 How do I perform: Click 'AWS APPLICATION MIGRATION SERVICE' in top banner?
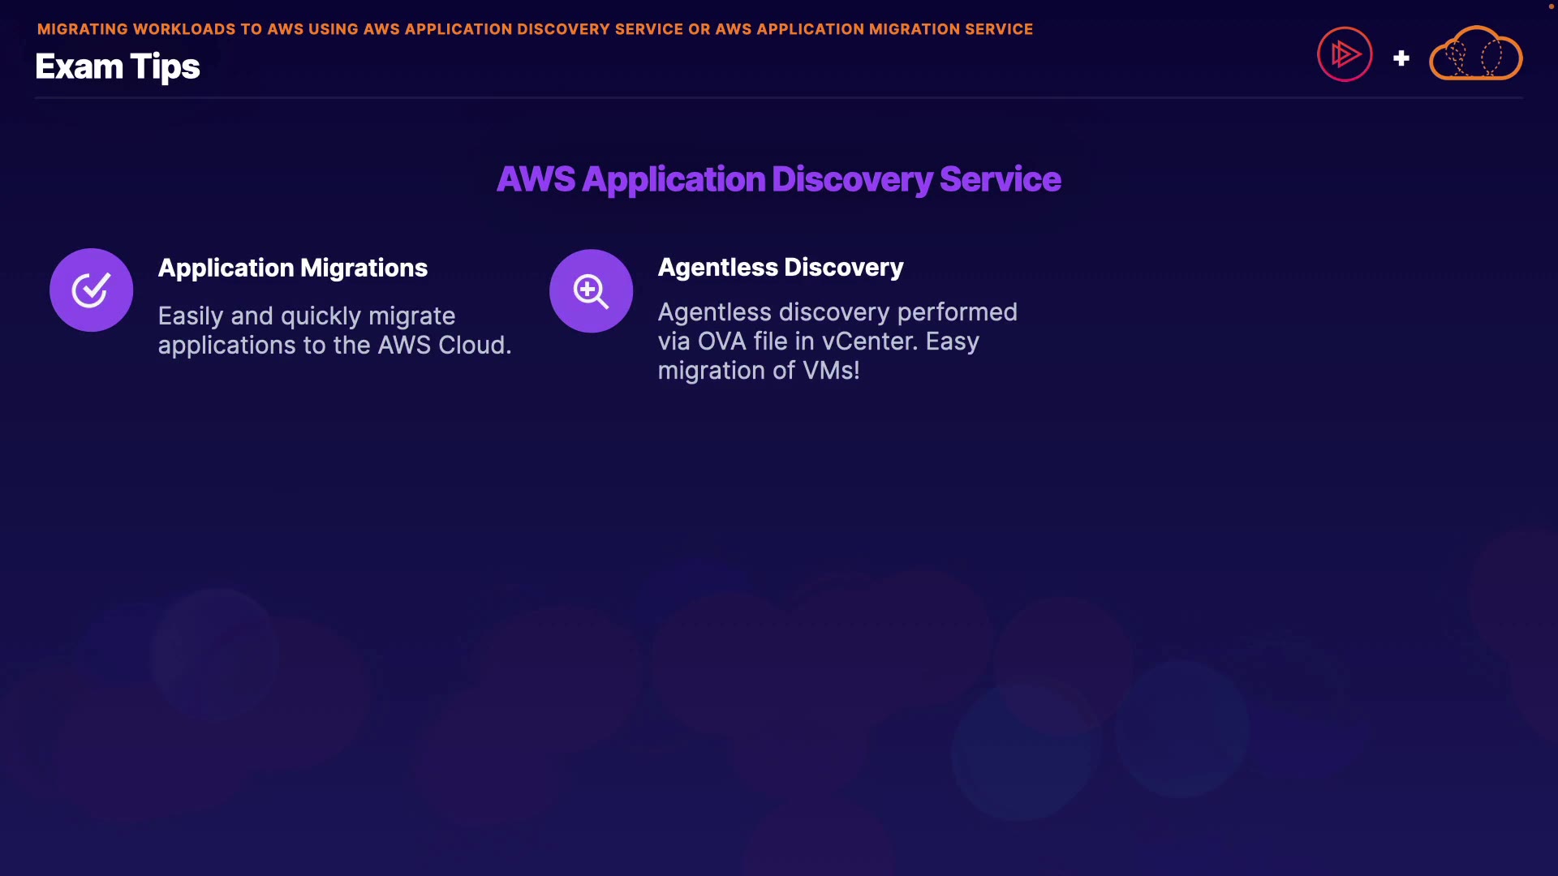[874, 29]
